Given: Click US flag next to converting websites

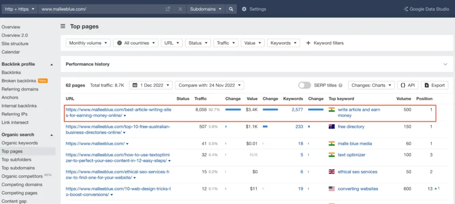Looking at the screenshot, I should (331, 188).
